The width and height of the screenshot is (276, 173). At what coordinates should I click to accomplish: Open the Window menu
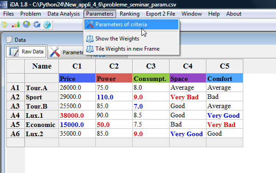[192, 14]
